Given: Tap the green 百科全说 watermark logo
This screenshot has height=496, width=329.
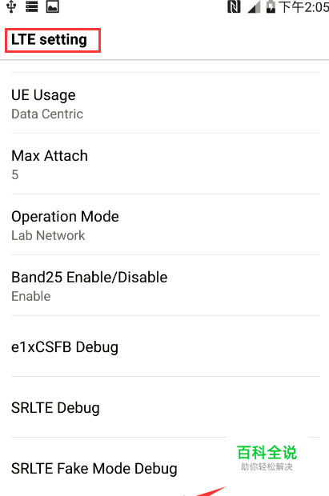Looking at the screenshot, I should (267, 458).
